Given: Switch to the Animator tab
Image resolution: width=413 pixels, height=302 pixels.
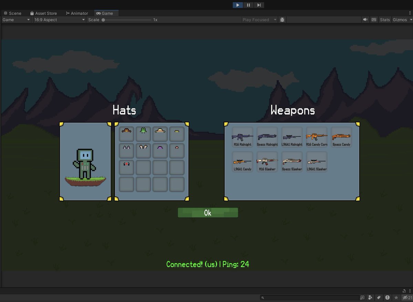Looking at the screenshot, I should point(77,13).
